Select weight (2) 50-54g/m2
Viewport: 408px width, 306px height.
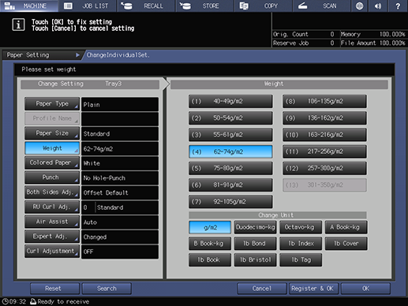click(x=230, y=118)
